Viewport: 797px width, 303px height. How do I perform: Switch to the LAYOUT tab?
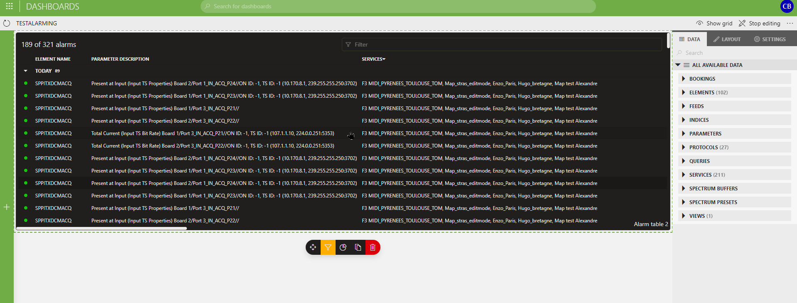727,39
